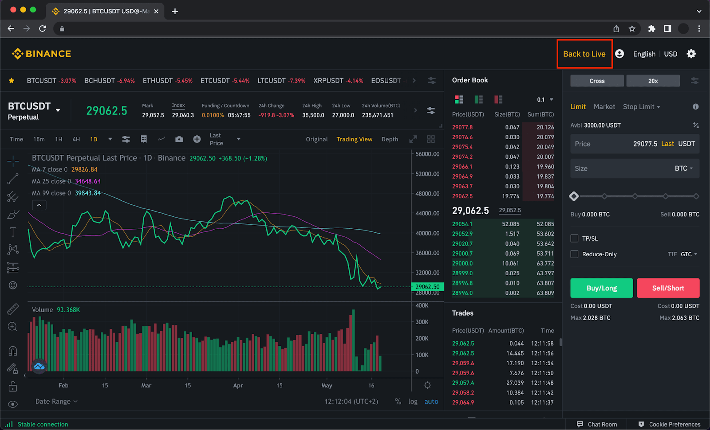
Task: Take a chart screenshot with camera icon
Action: (179, 139)
